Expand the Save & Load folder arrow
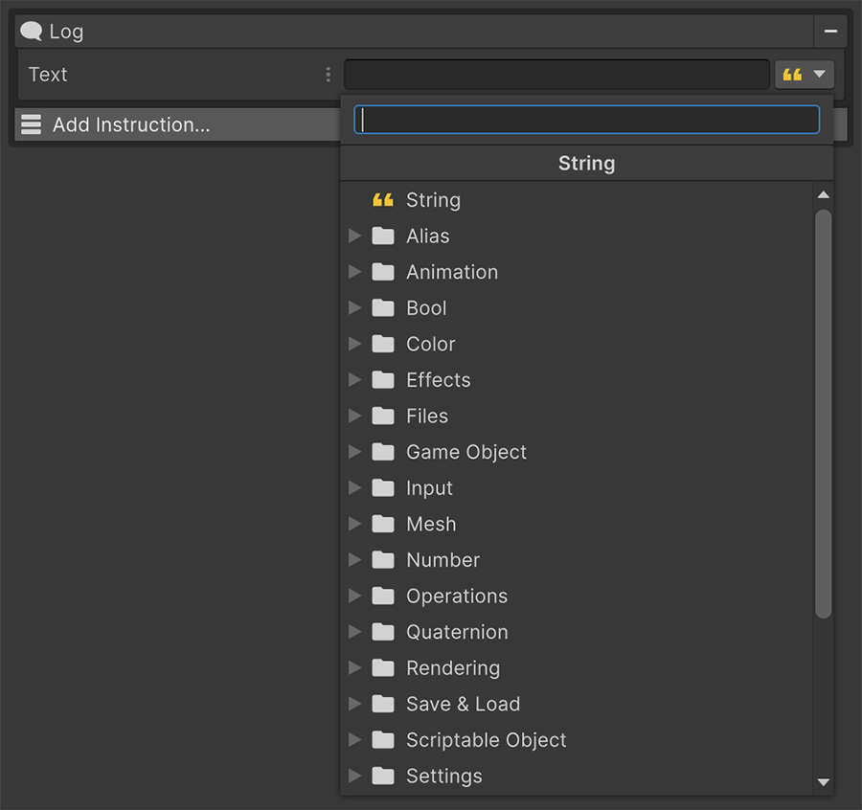 [x=355, y=704]
